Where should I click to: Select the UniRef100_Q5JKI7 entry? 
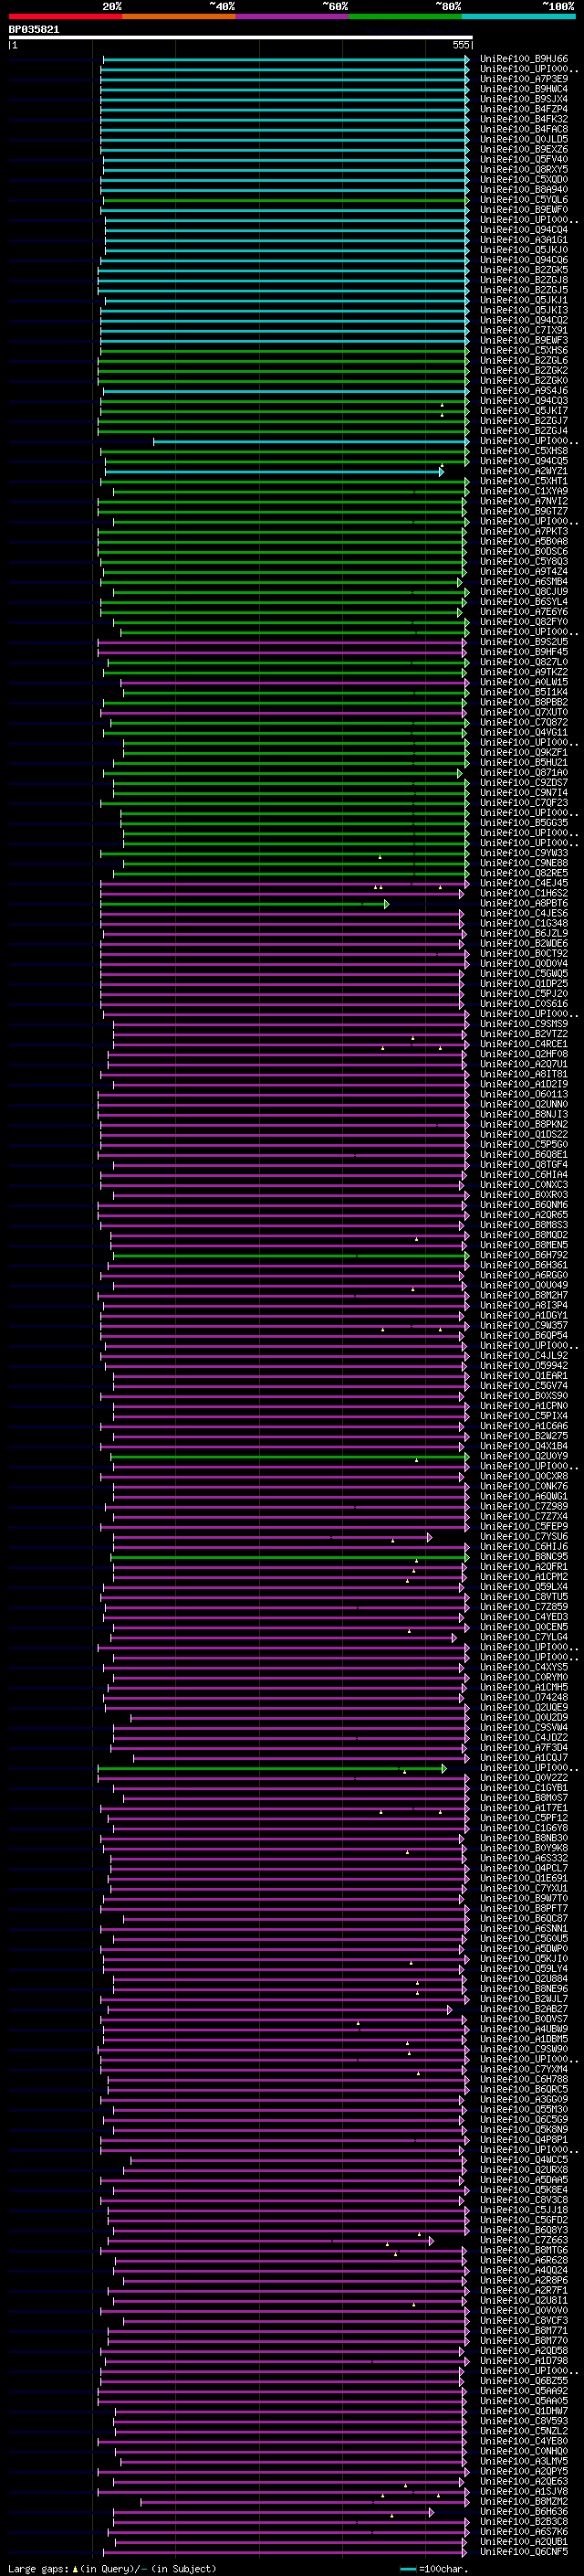click(x=524, y=411)
